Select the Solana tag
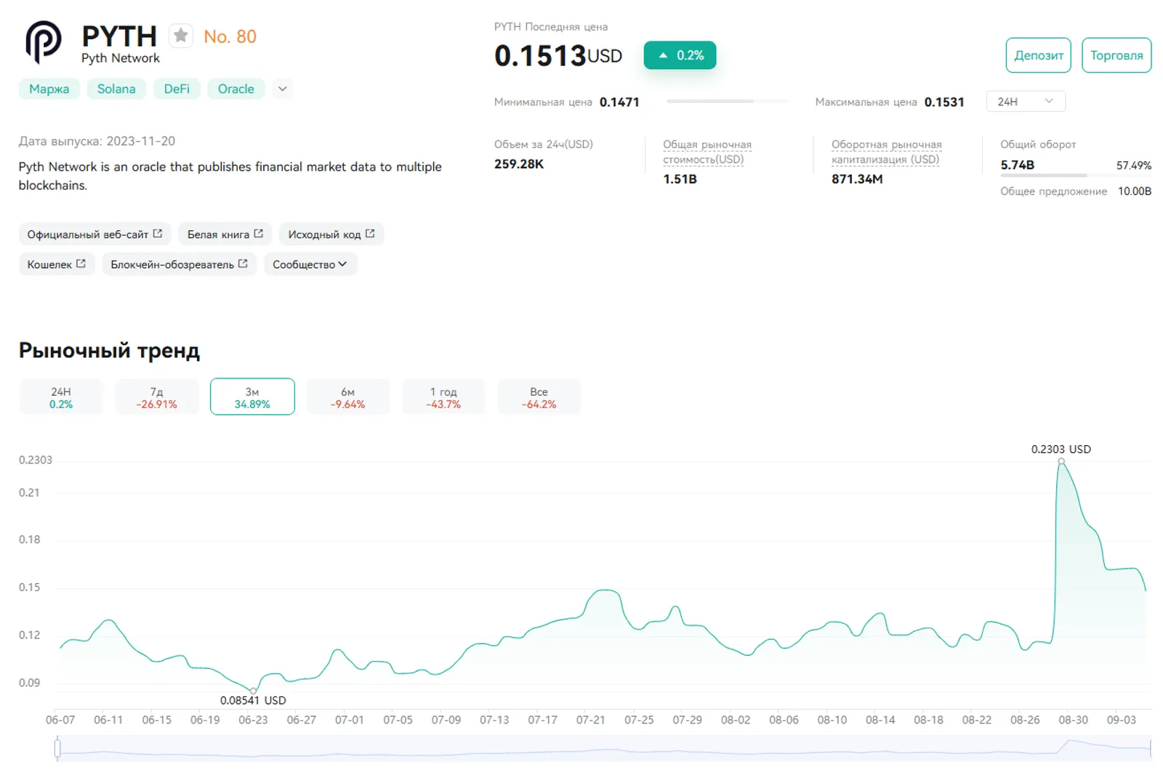Viewport: 1163px width, 772px height. click(116, 89)
